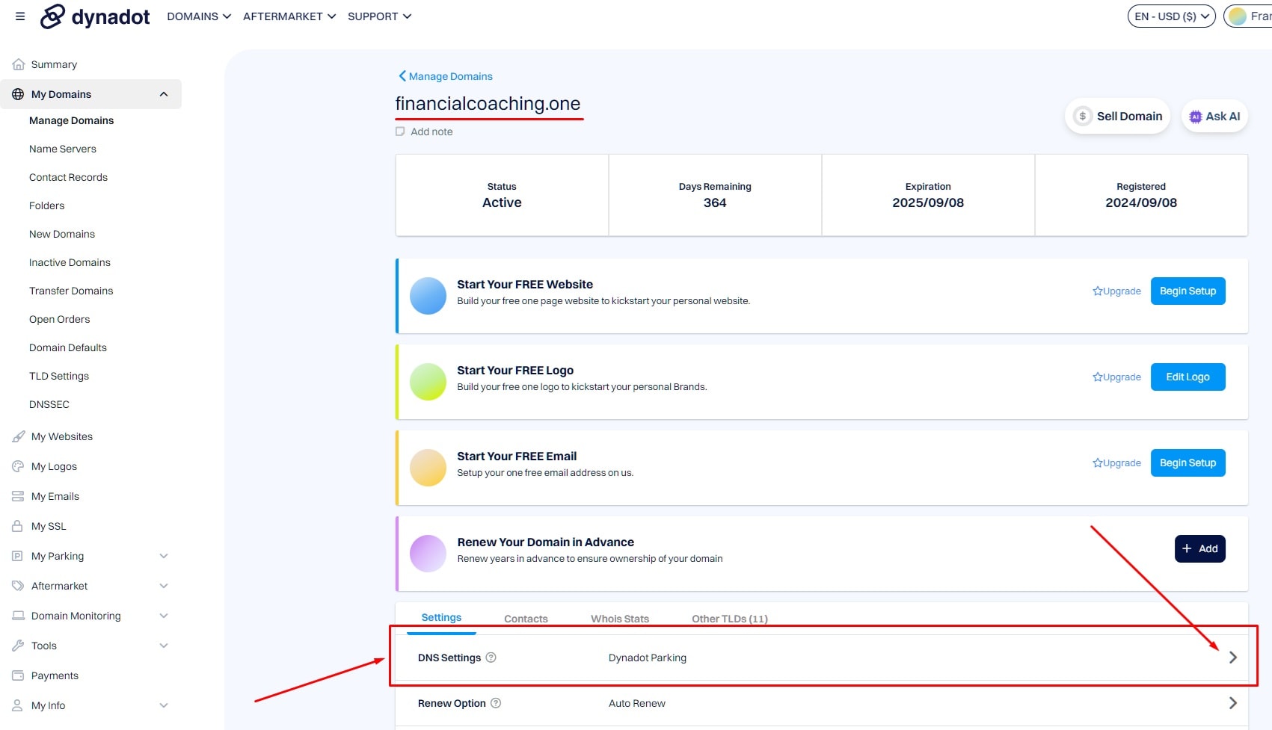1272x730 pixels.
Task: Click the Add note link
Action: [x=431, y=132]
